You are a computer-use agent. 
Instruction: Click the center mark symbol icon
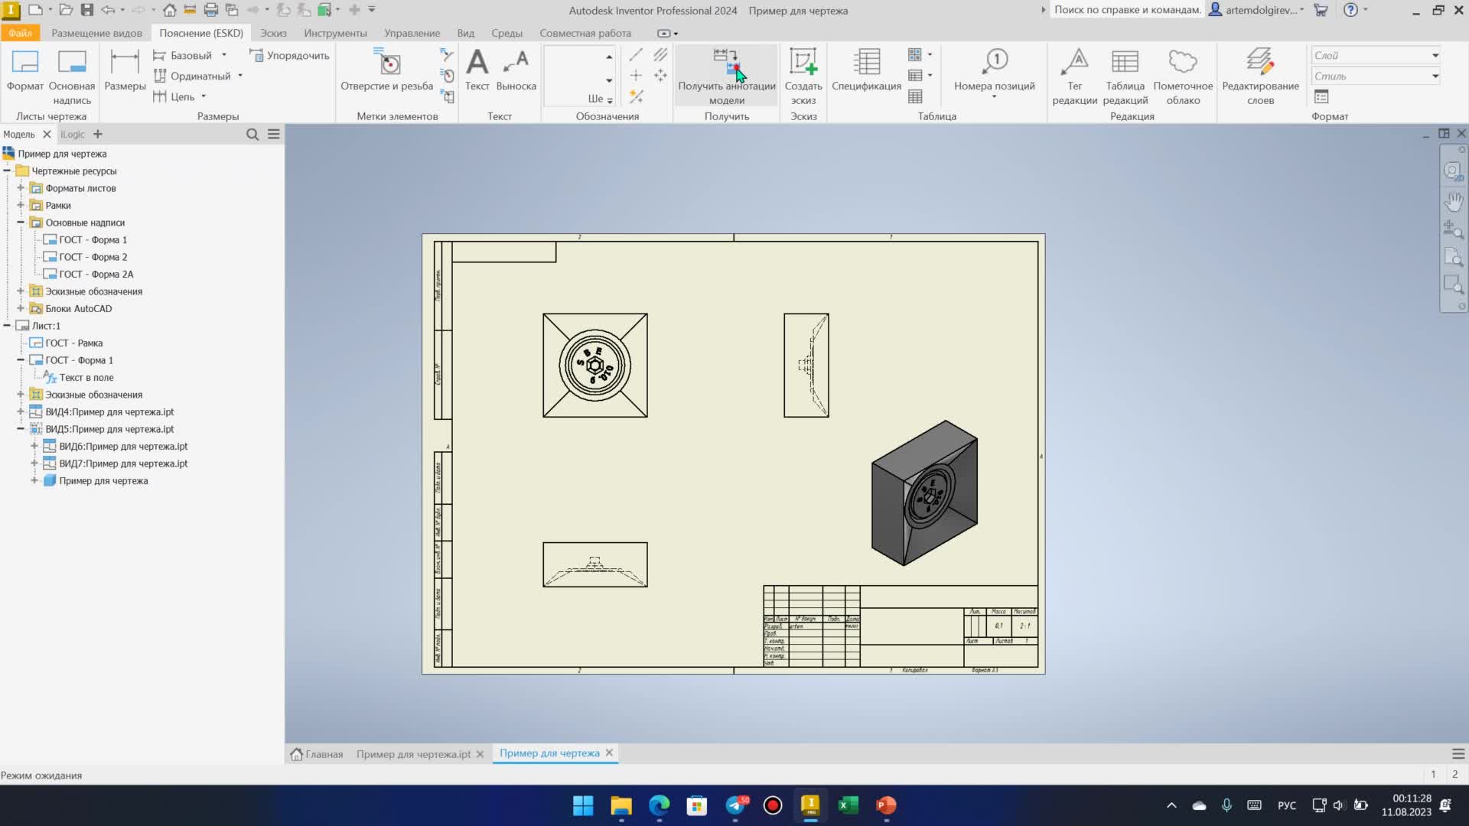point(636,76)
